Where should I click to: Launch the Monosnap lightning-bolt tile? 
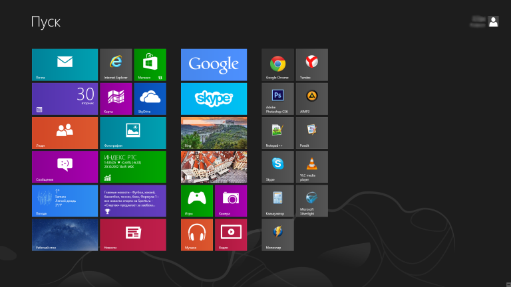pyautogui.click(x=277, y=235)
